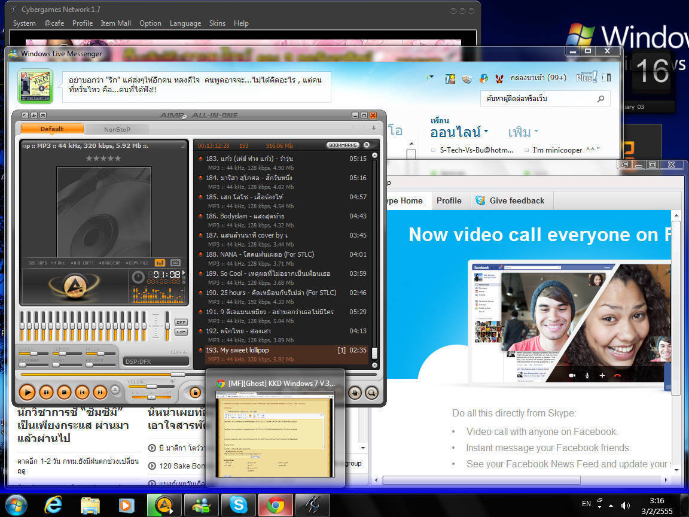This screenshot has height=517, width=689.
Task: Open AIMP playlist search magnifier
Action: click(x=372, y=393)
